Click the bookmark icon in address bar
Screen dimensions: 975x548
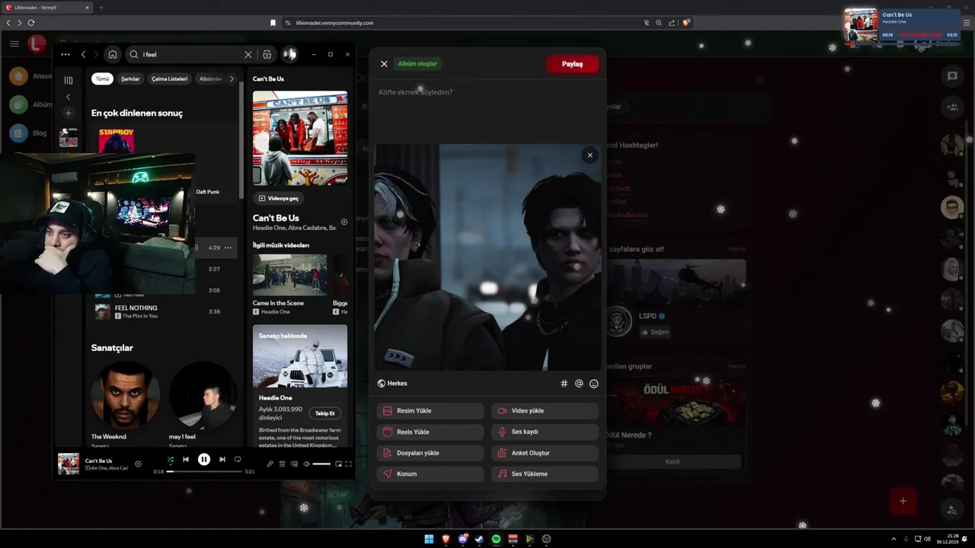click(273, 23)
